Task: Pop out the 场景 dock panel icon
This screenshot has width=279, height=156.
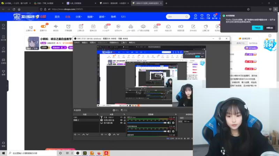Action: [97, 114]
